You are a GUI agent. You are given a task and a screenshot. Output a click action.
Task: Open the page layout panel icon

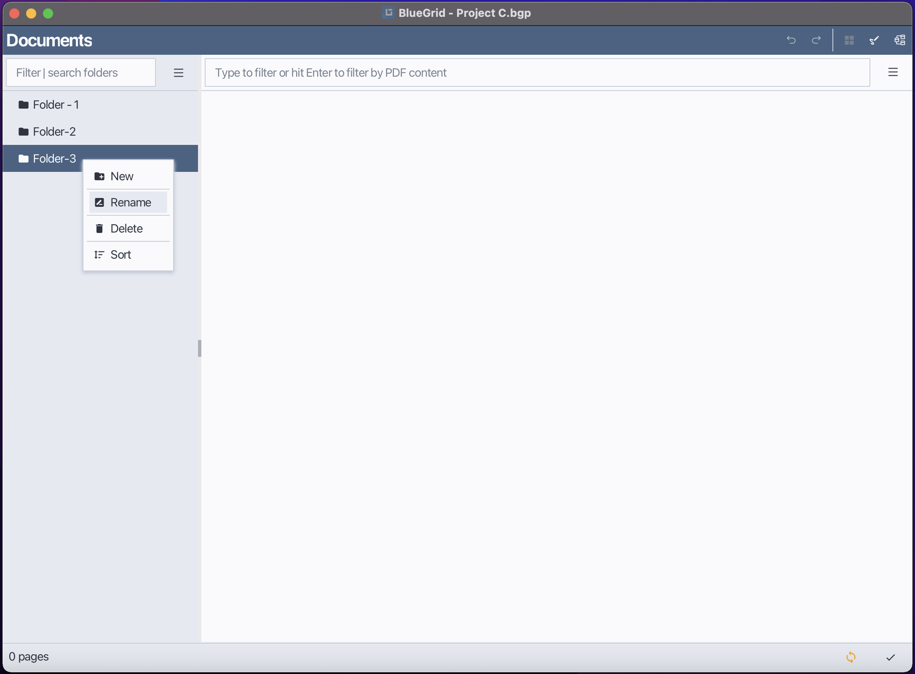(899, 40)
